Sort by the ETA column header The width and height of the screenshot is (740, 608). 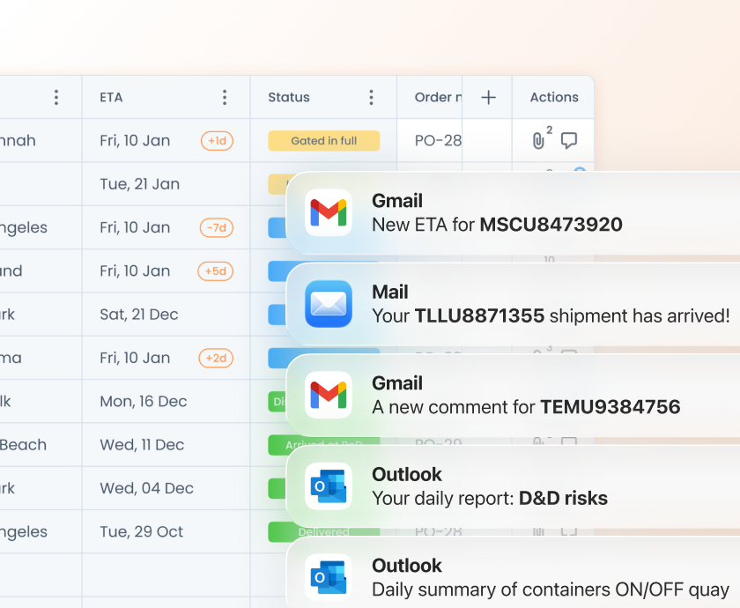pos(111,97)
